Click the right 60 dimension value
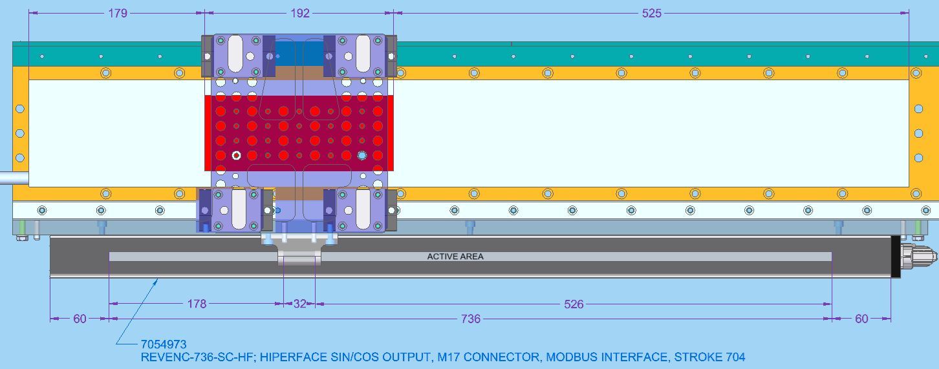 coord(861,319)
